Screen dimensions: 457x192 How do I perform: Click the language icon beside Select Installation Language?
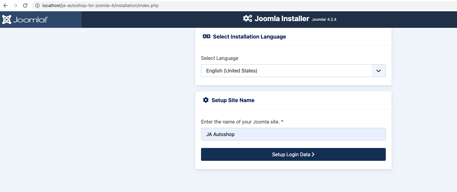tap(206, 37)
